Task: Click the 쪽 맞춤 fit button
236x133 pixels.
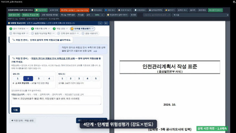Action: click(x=81, y=15)
